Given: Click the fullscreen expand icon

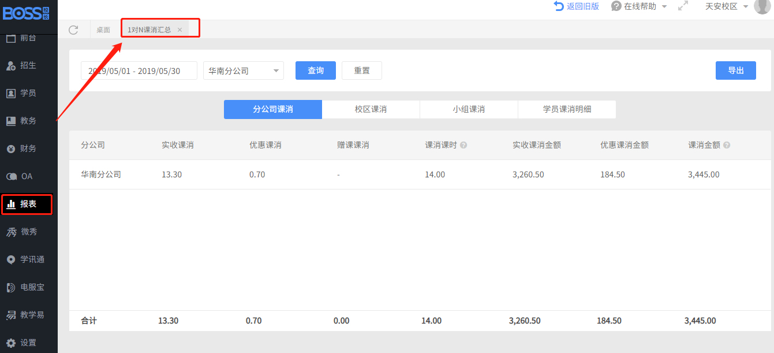Looking at the screenshot, I should coord(683,6).
